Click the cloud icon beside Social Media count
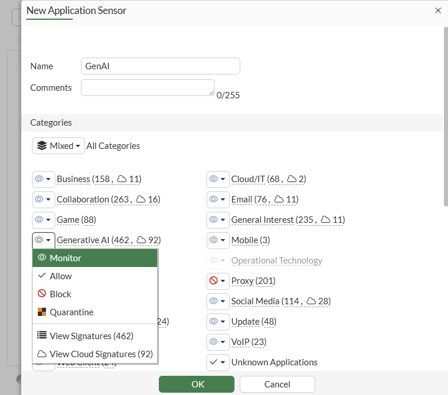The height and width of the screenshot is (395, 448). tap(311, 301)
